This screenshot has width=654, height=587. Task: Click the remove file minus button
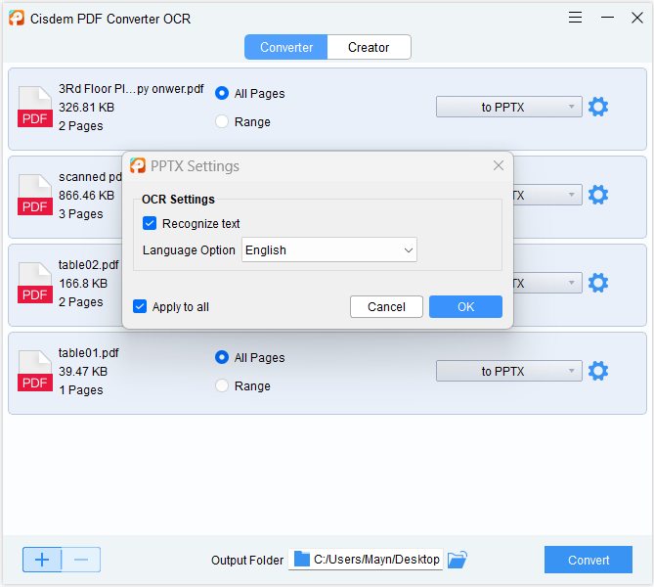click(81, 560)
